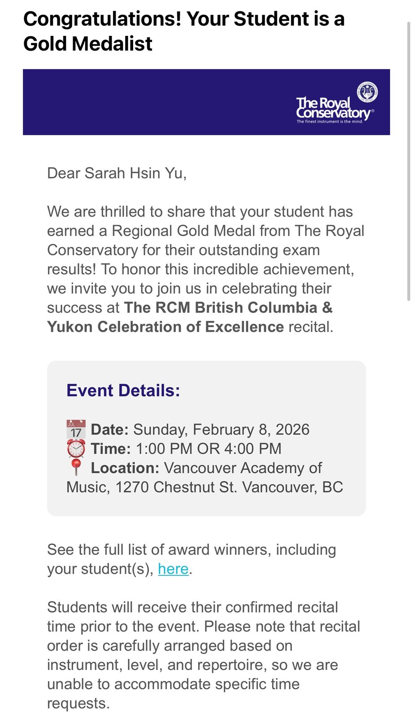
Task: Click "The finest instrument is the mind" tagline
Action: pos(330,121)
